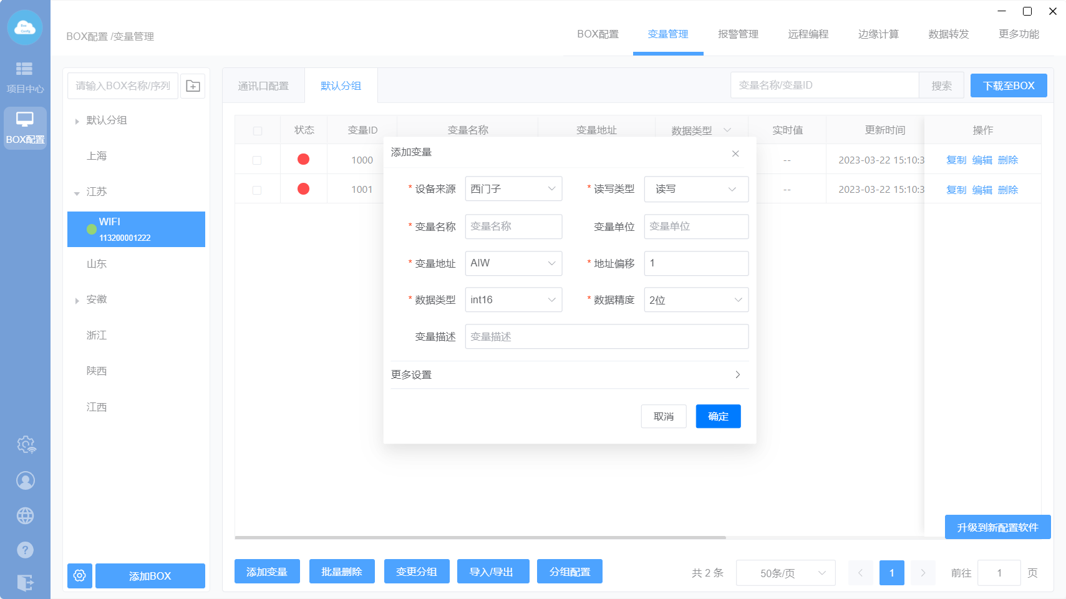Check the checkbox for variable 1000 row
This screenshot has width=1066, height=599.
257,160
